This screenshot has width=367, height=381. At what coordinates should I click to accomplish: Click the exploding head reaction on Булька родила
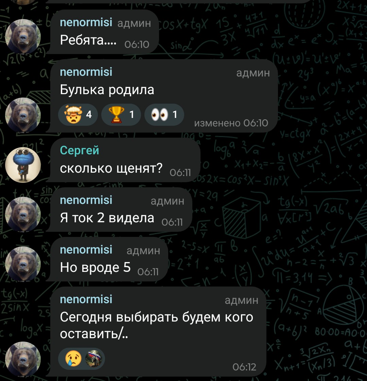[x=78, y=115]
